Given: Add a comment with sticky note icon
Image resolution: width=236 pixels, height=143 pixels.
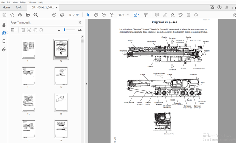Looking at the screenshot, I should [157, 15].
